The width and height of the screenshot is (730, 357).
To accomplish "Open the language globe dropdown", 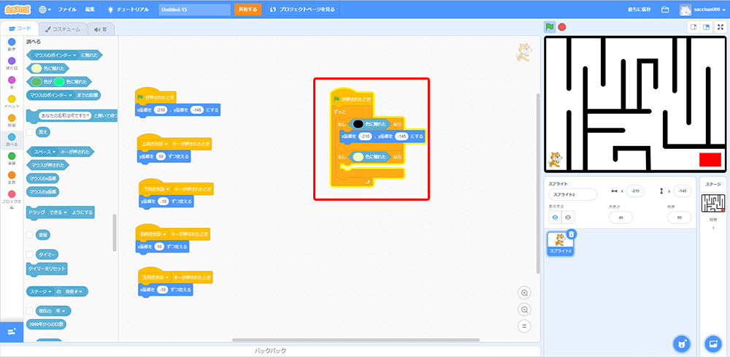I will coord(45,9).
